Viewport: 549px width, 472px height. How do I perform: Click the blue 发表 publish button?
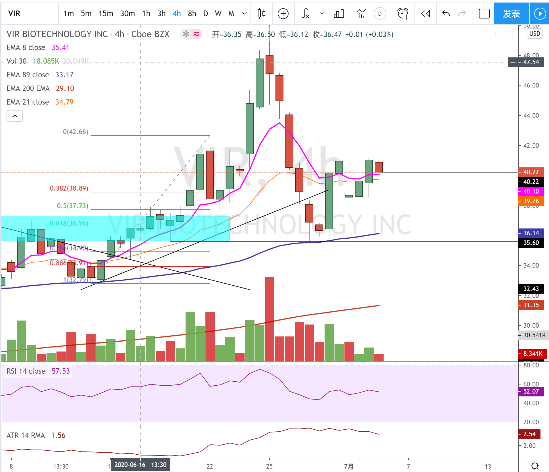511,13
